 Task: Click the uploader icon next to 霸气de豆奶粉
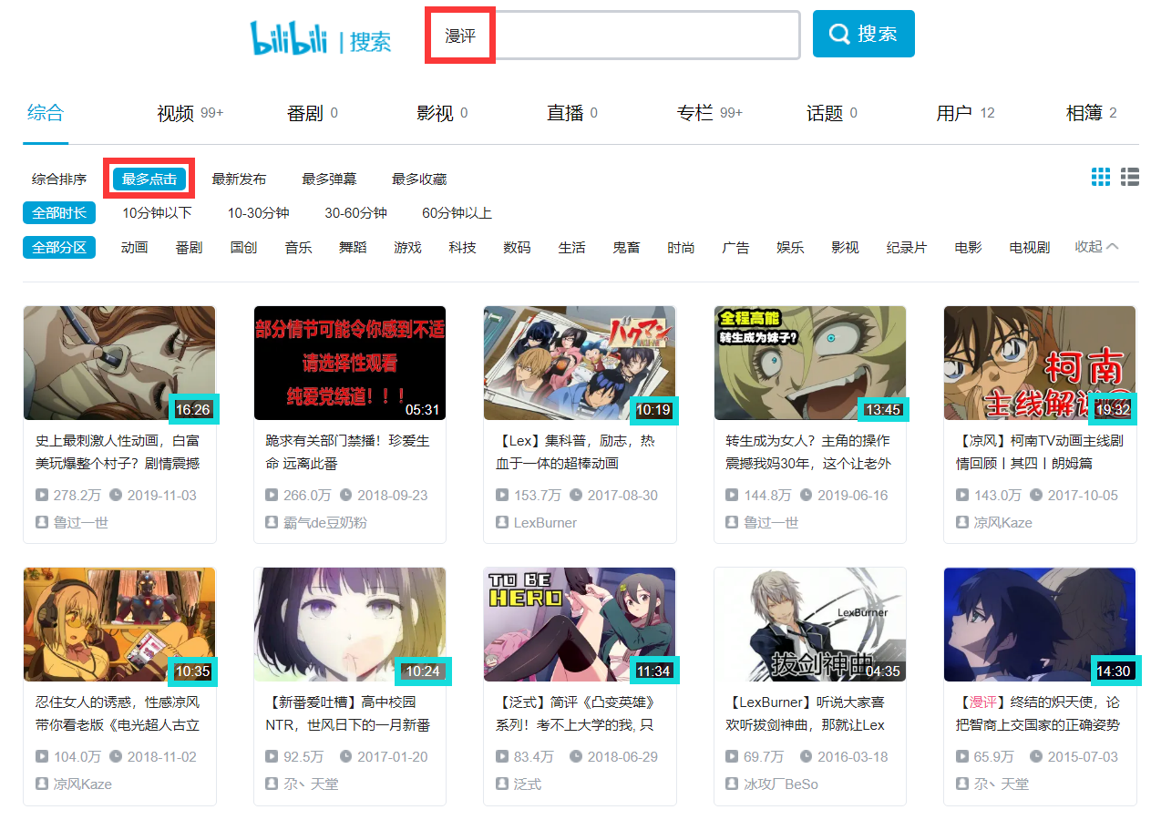(272, 522)
